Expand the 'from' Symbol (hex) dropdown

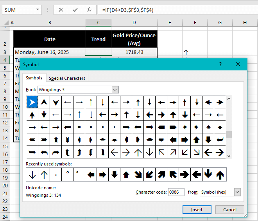(237, 192)
